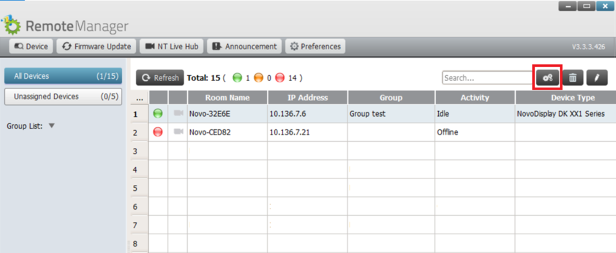The height and width of the screenshot is (253, 616).
Task: Click camera icon in Novo-CED82 row
Action: 178,132
